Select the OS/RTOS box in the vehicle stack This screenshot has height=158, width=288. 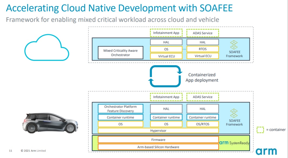coord(203,124)
